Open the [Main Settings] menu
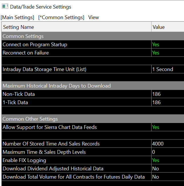The width and height of the screenshot is (184, 186). [17, 17]
